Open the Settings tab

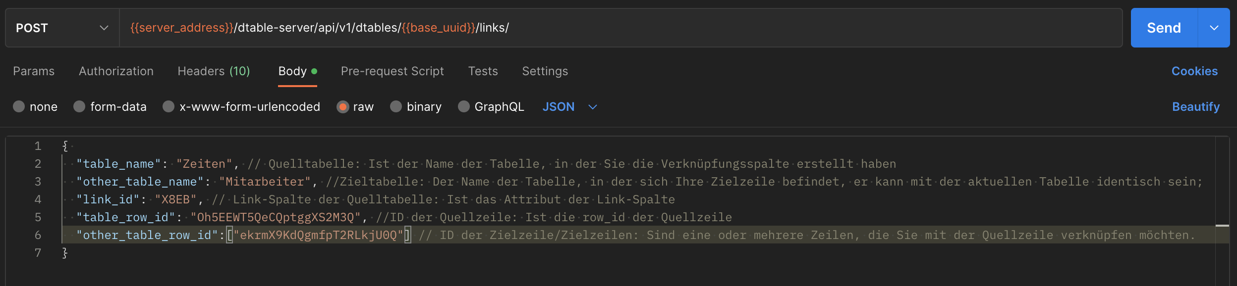545,71
